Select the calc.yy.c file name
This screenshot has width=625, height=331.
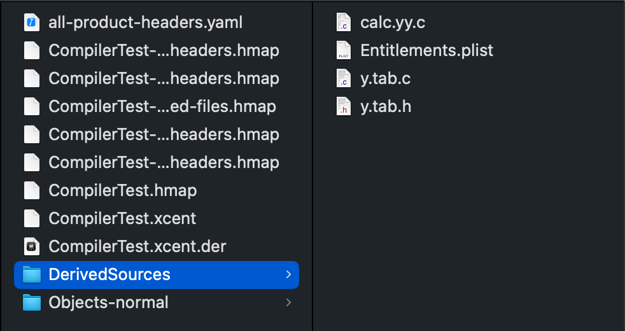[x=393, y=22]
